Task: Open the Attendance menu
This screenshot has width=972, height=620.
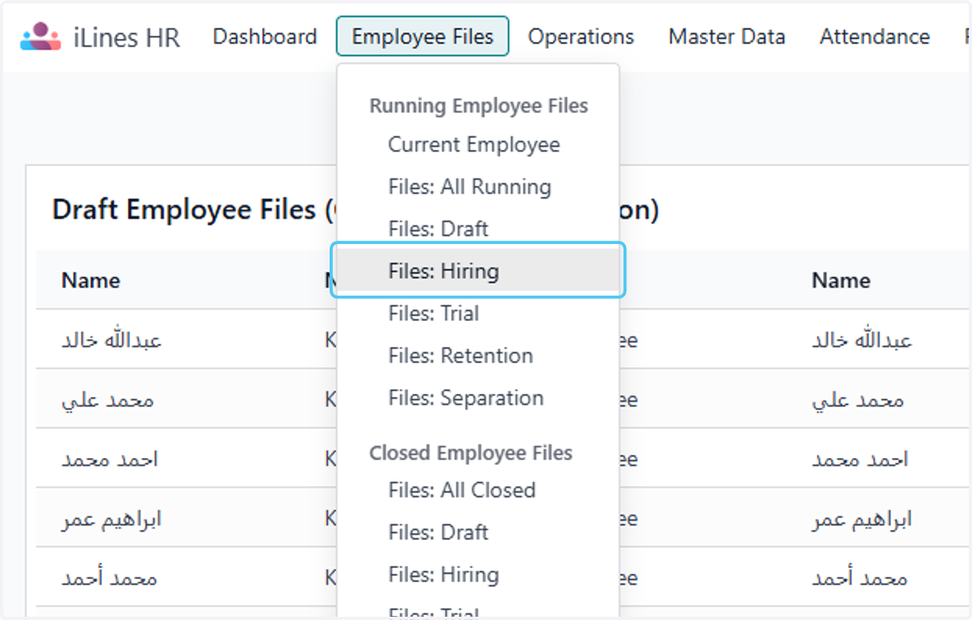Action: point(875,36)
